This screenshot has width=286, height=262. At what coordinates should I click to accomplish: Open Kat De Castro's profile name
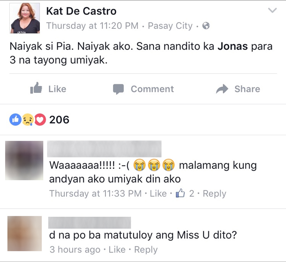pyautogui.click(x=81, y=11)
